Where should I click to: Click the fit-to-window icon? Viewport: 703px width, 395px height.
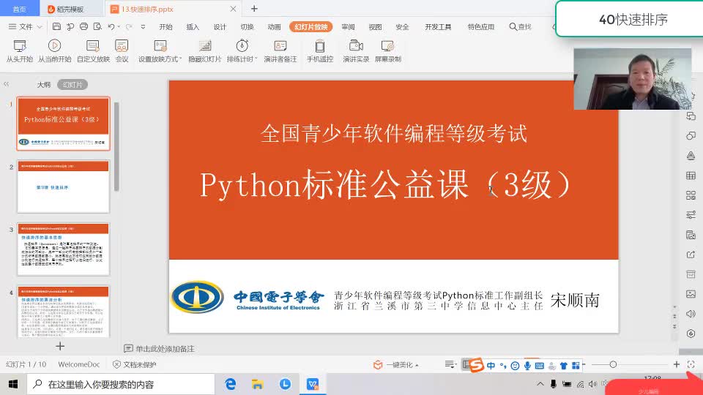pyautogui.click(x=691, y=364)
